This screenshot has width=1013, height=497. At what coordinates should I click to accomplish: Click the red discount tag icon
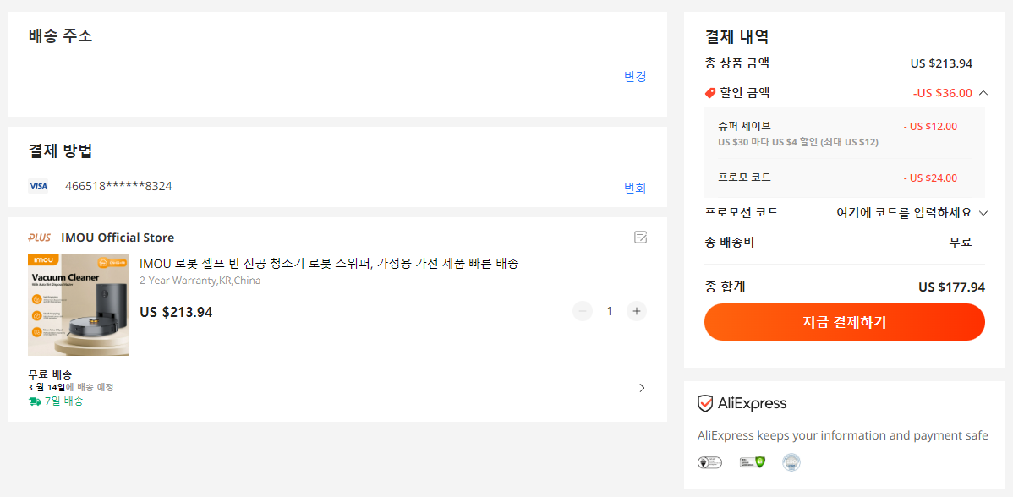point(710,94)
